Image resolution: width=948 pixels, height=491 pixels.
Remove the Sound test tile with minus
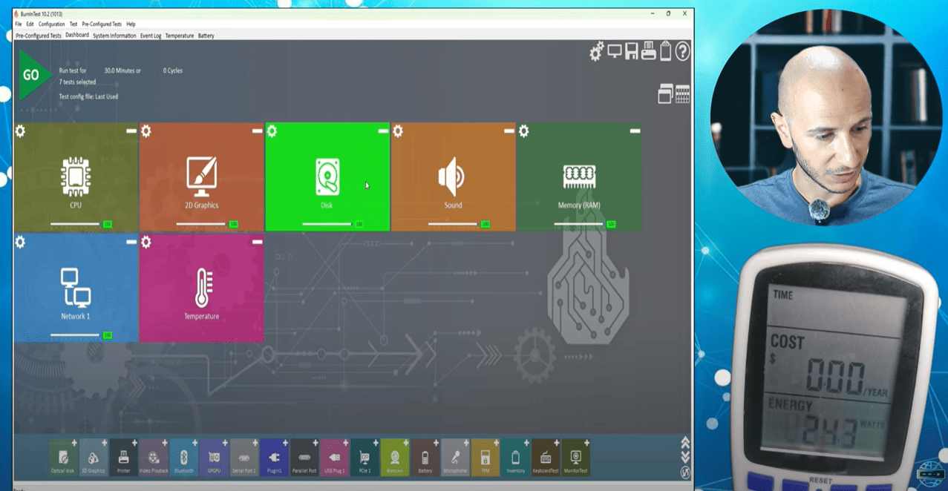point(509,131)
